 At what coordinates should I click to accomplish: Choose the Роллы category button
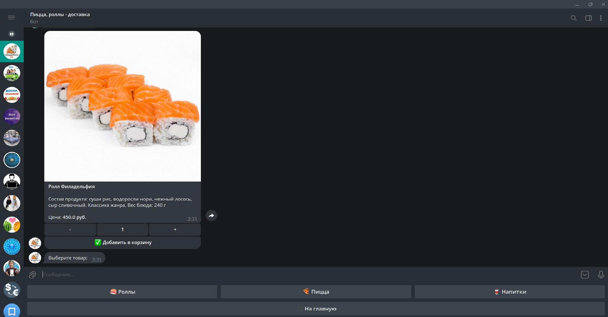[x=122, y=292]
